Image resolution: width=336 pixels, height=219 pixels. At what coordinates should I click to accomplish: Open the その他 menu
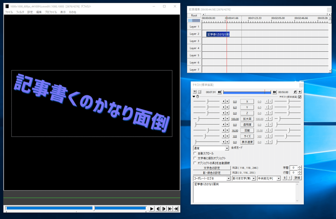(73, 12)
